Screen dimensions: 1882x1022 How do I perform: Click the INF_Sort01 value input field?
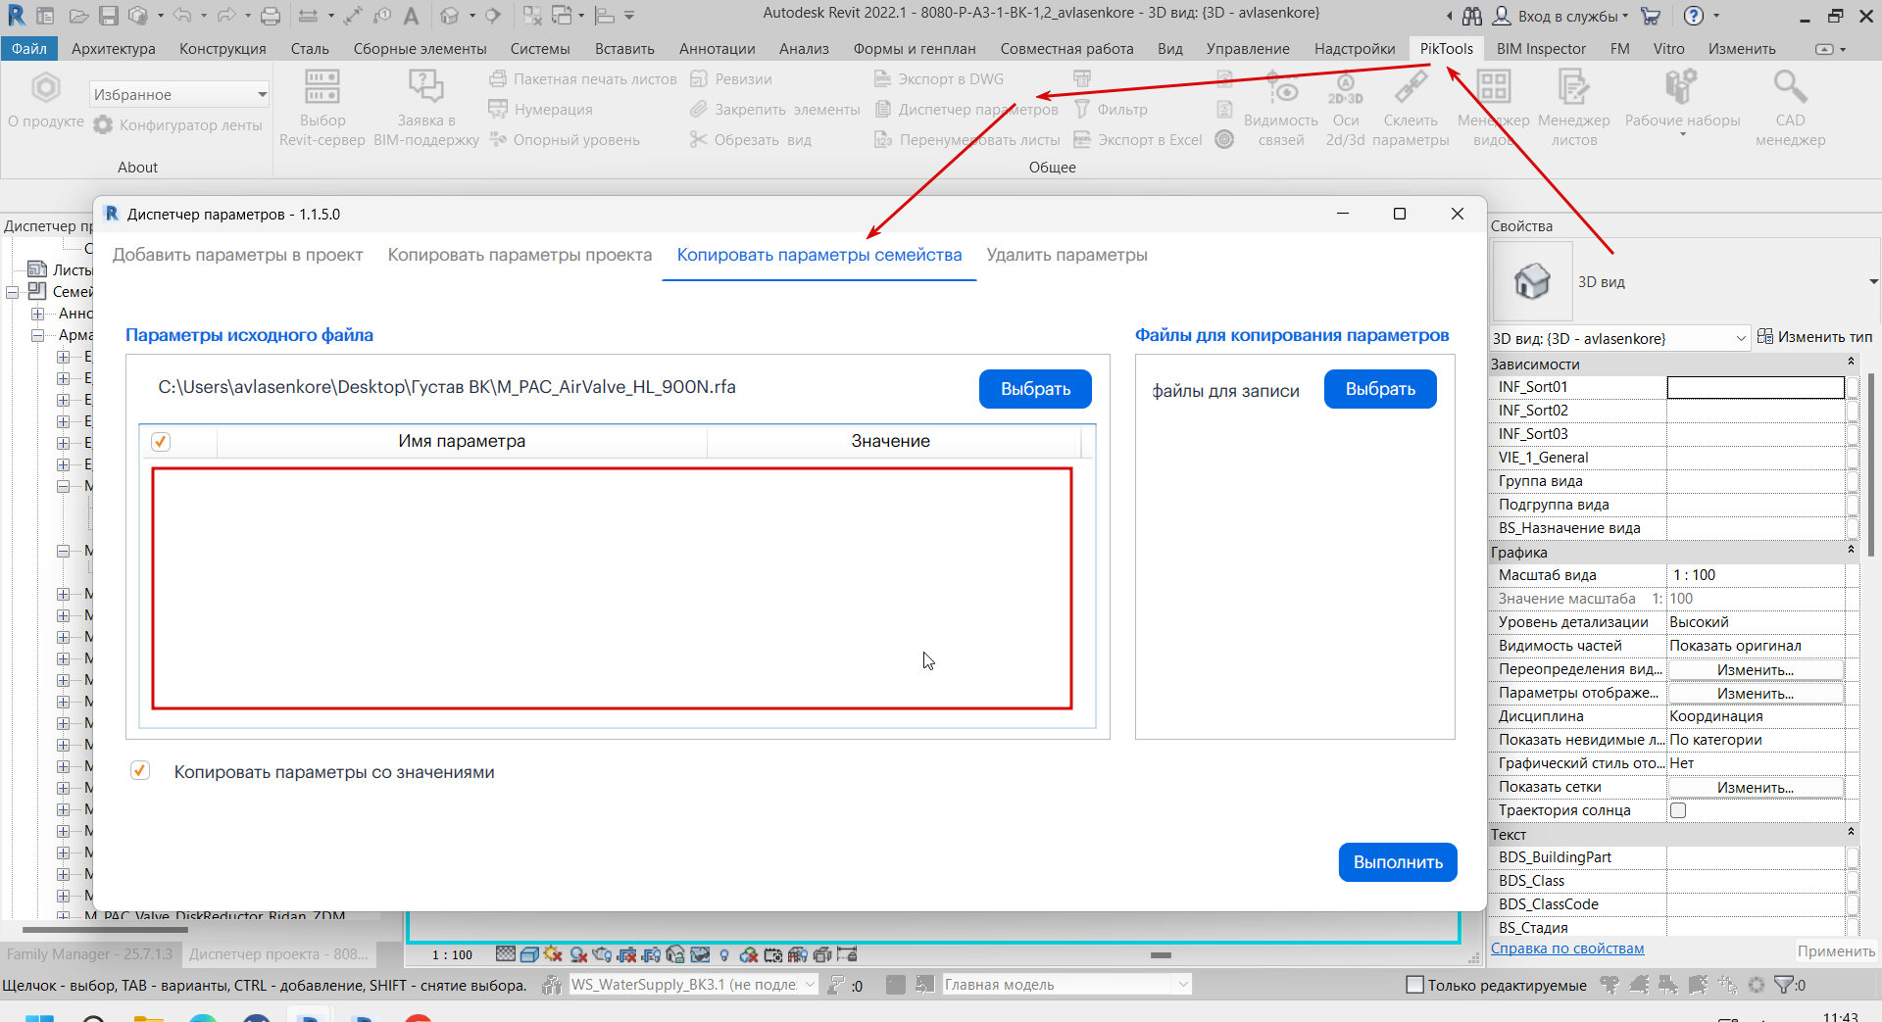tap(1756, 387)
